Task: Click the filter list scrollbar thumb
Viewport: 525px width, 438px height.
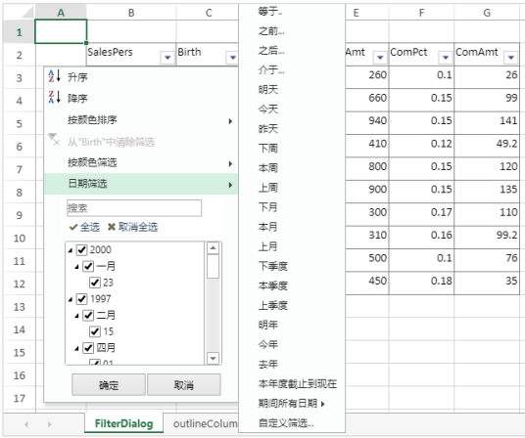Action: (213, 266)
